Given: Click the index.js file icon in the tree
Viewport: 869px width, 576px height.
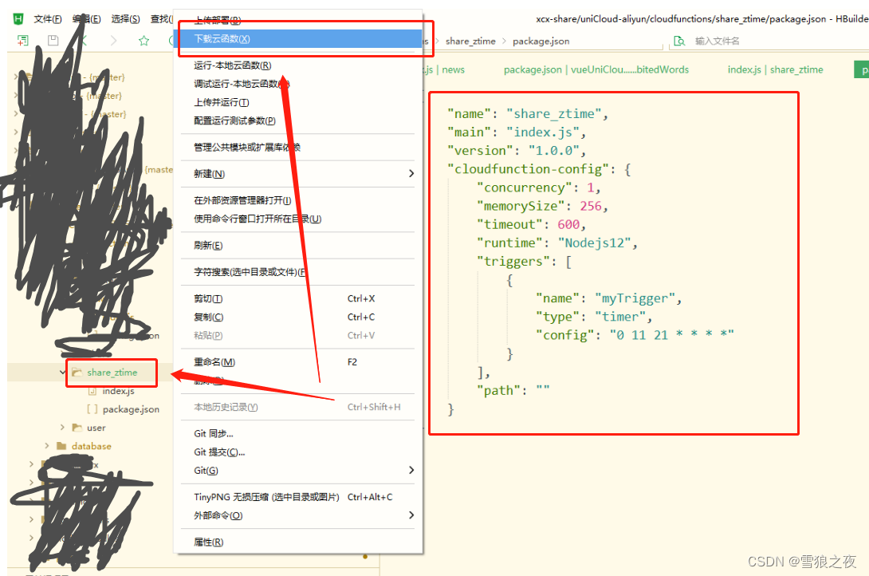Looking at the screenshot, I should 92,391.
